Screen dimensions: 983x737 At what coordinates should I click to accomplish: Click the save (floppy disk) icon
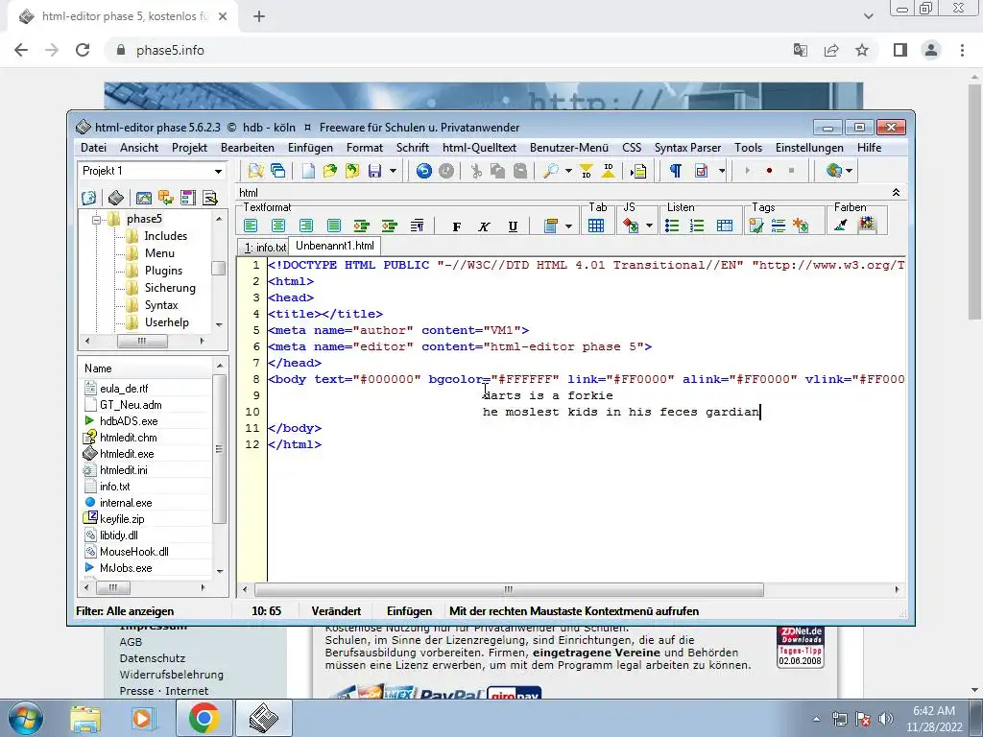point(375,171)
